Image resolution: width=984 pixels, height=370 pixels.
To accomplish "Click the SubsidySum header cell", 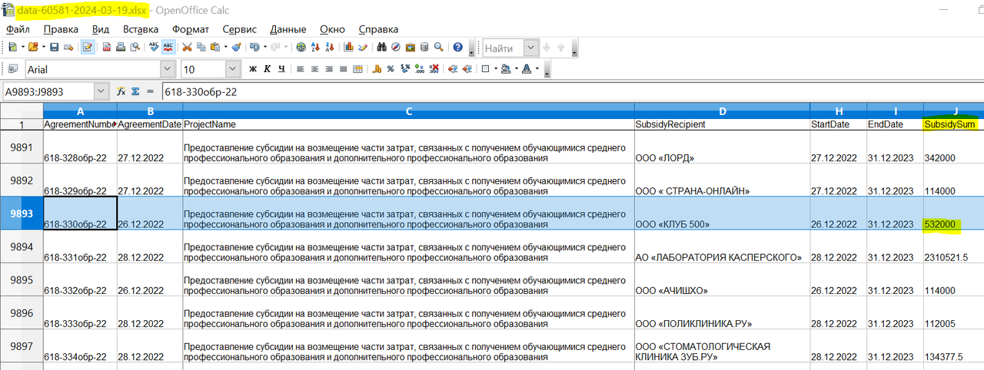I will (953, 124).
